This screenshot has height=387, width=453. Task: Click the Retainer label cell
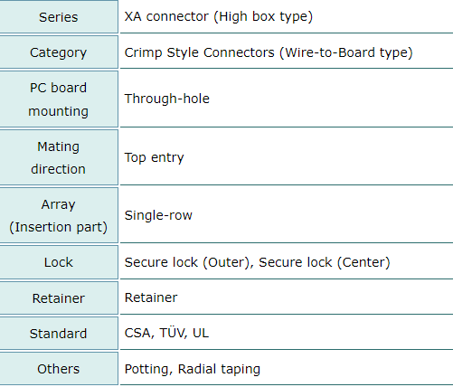tap(59, 298)
